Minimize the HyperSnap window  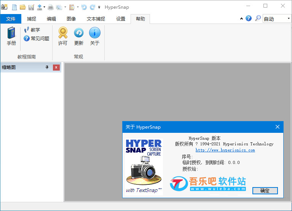[x=248, y=6]
